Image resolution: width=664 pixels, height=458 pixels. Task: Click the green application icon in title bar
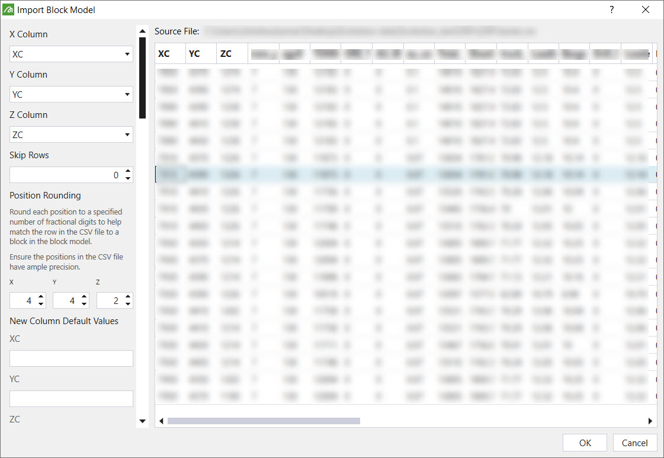point(8,9)
